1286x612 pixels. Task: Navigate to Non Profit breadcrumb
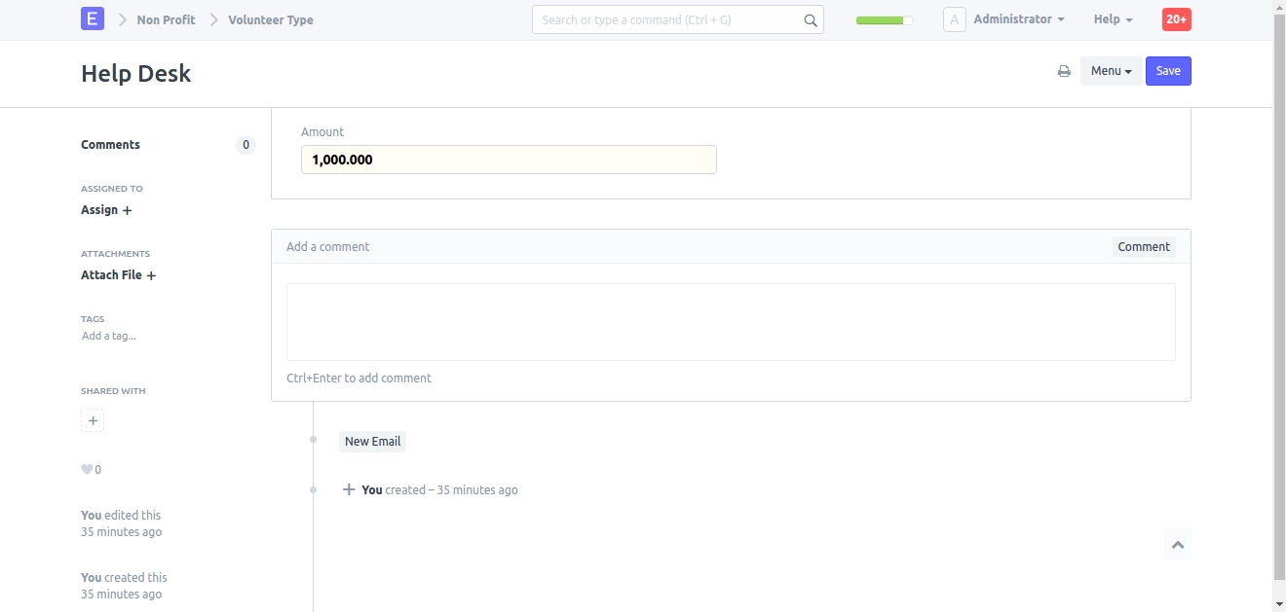click(166, 19)
